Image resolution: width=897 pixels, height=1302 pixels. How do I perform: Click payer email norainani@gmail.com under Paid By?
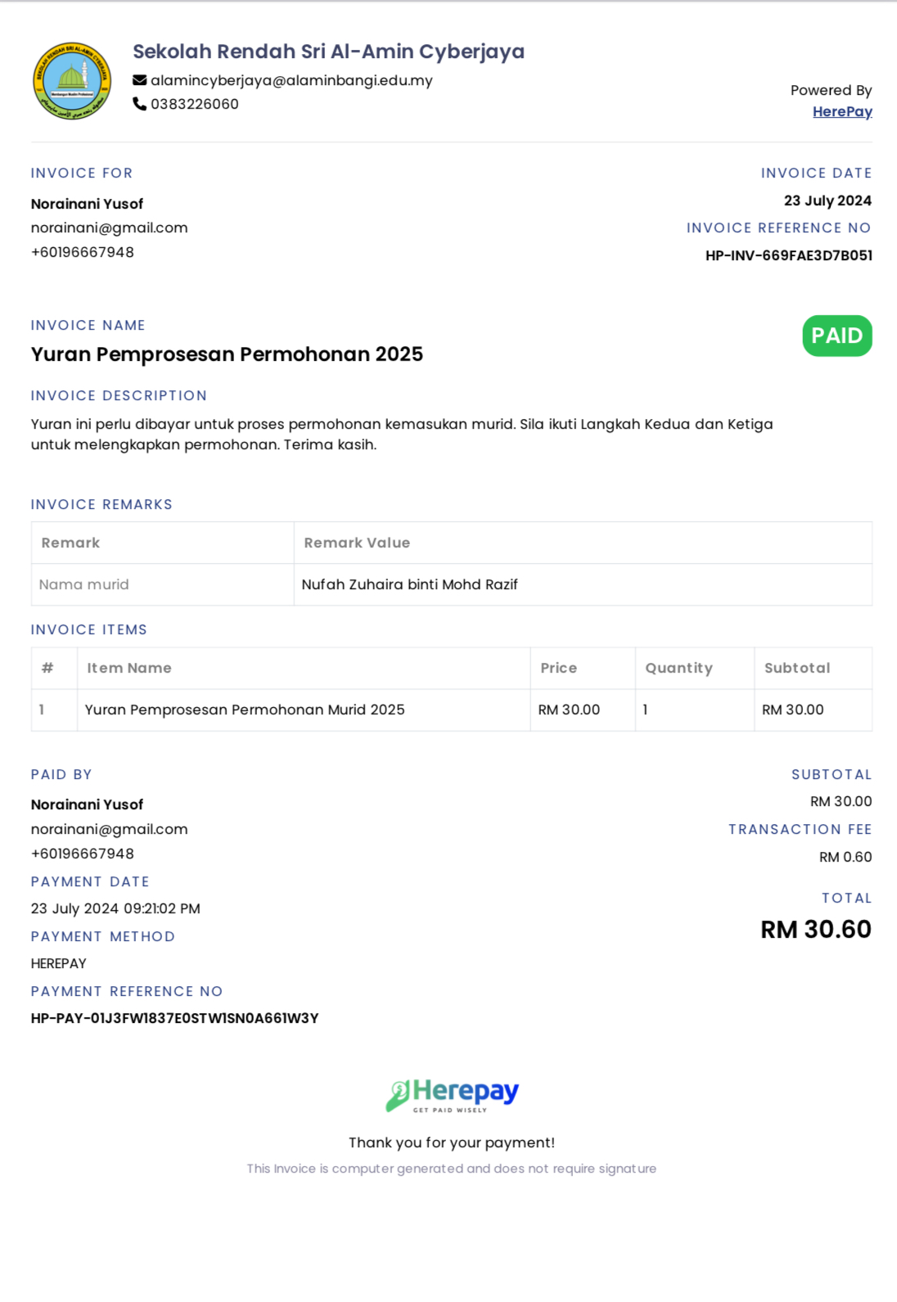click(110, 829)
